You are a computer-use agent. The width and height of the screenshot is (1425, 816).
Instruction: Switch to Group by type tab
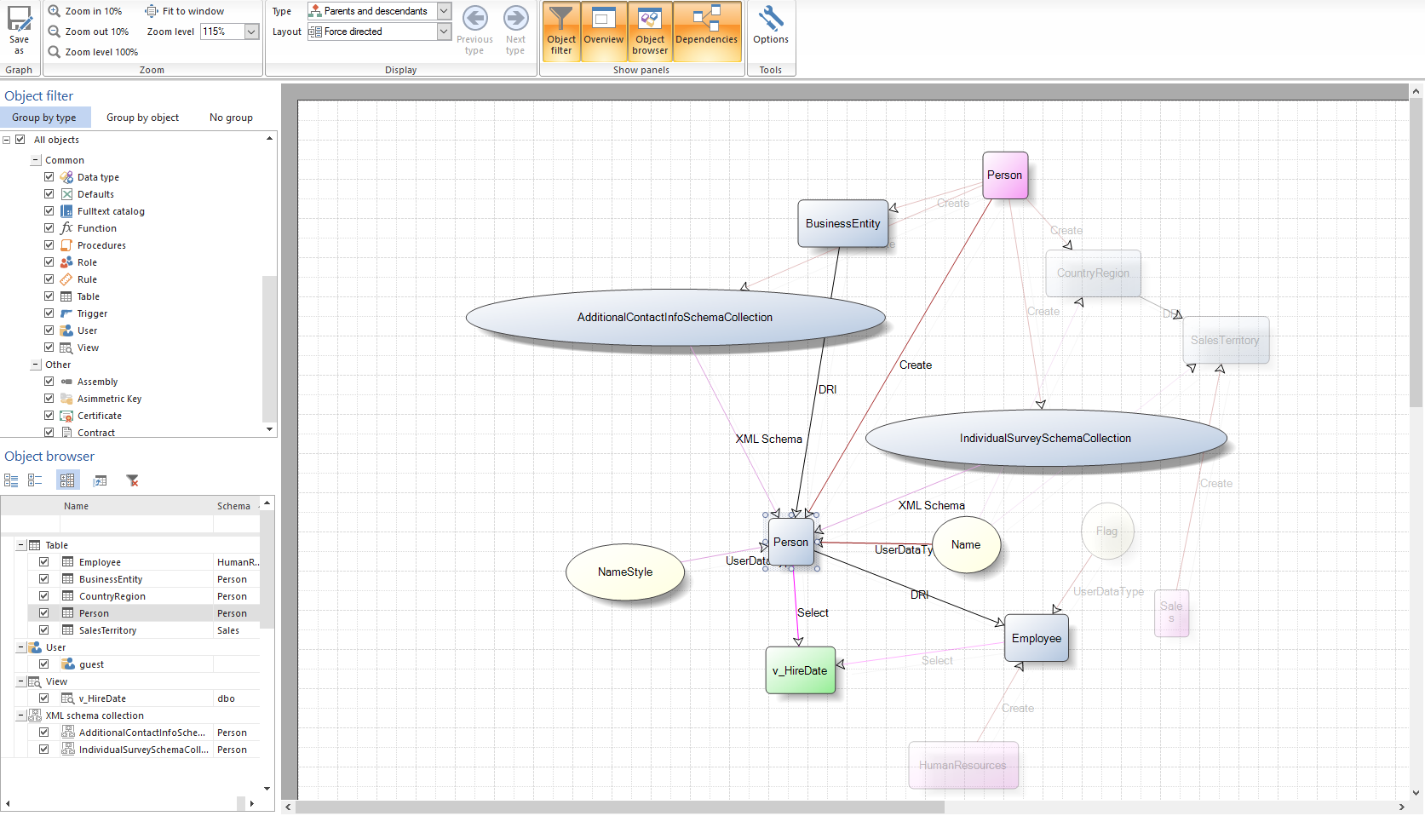pos(44,118)
